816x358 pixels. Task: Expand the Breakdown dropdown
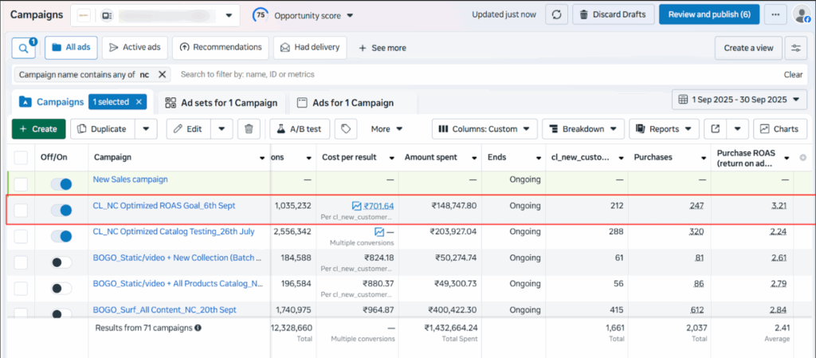tap(583, 128)
